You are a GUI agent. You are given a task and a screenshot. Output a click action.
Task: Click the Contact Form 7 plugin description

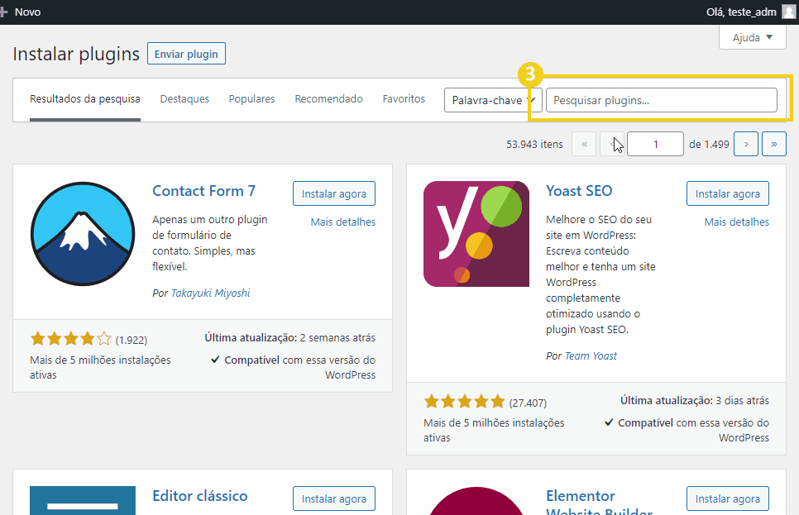click(210, 243)
